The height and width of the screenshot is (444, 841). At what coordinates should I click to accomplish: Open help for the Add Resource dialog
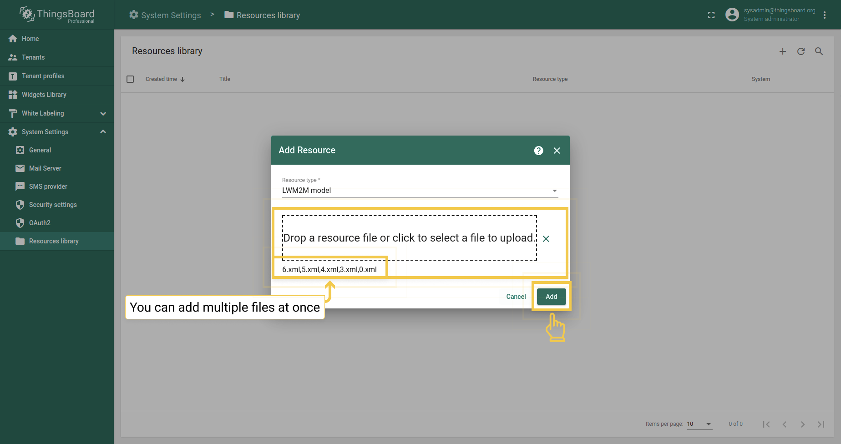pyautogui.click(x=539, y=150)
